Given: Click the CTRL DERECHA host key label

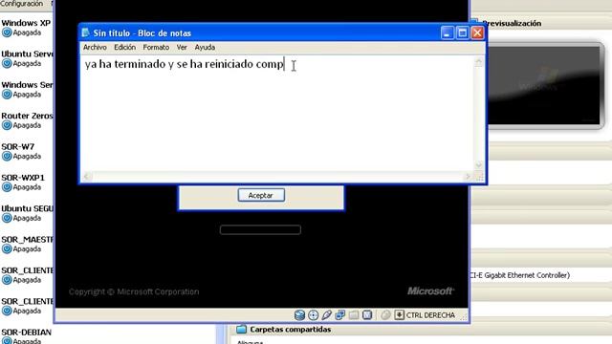Looking at the screenshot, I should tap(430, 315).
